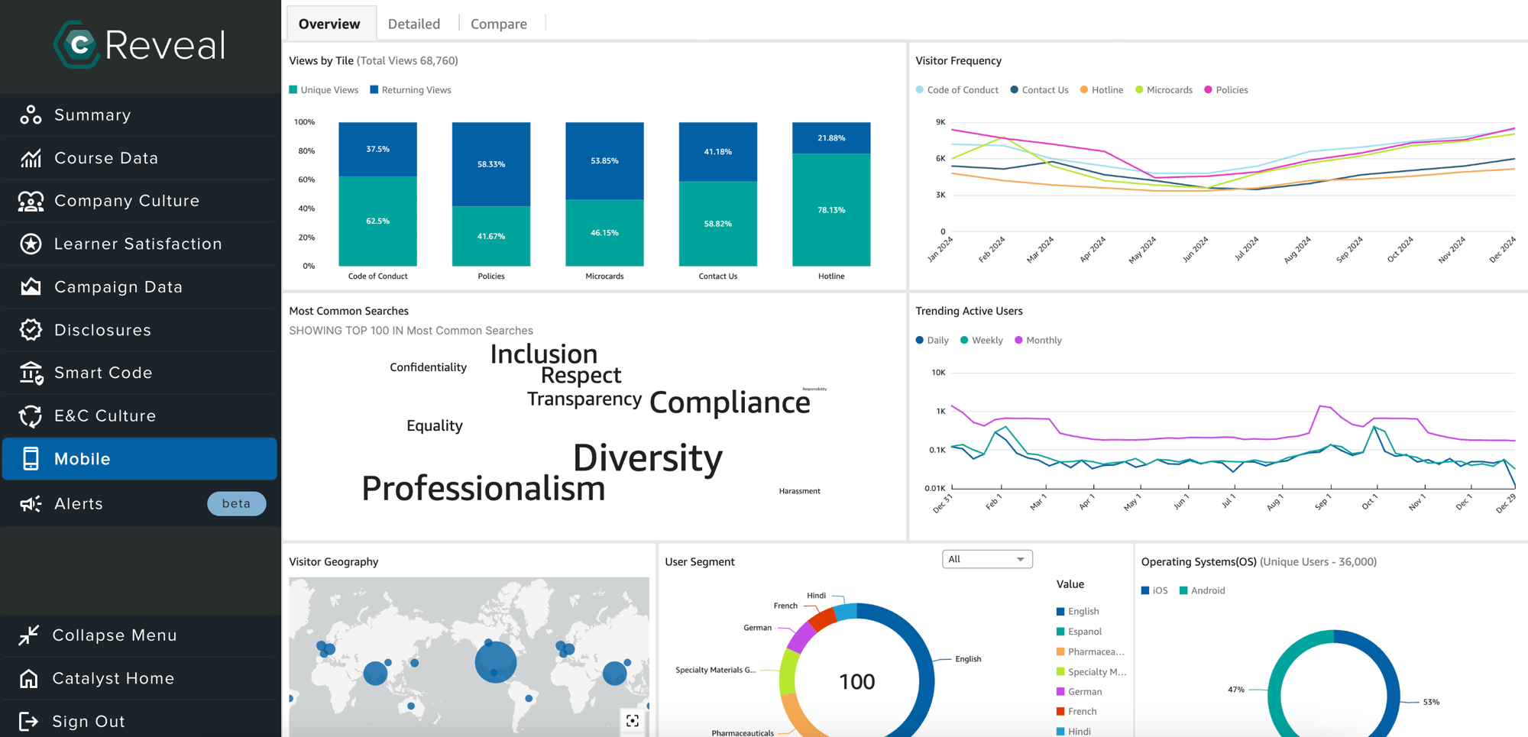This screenshot has width=1528, height=737.
Task: Toggle Daily legend in Trending Users
Action: [932, 341]
